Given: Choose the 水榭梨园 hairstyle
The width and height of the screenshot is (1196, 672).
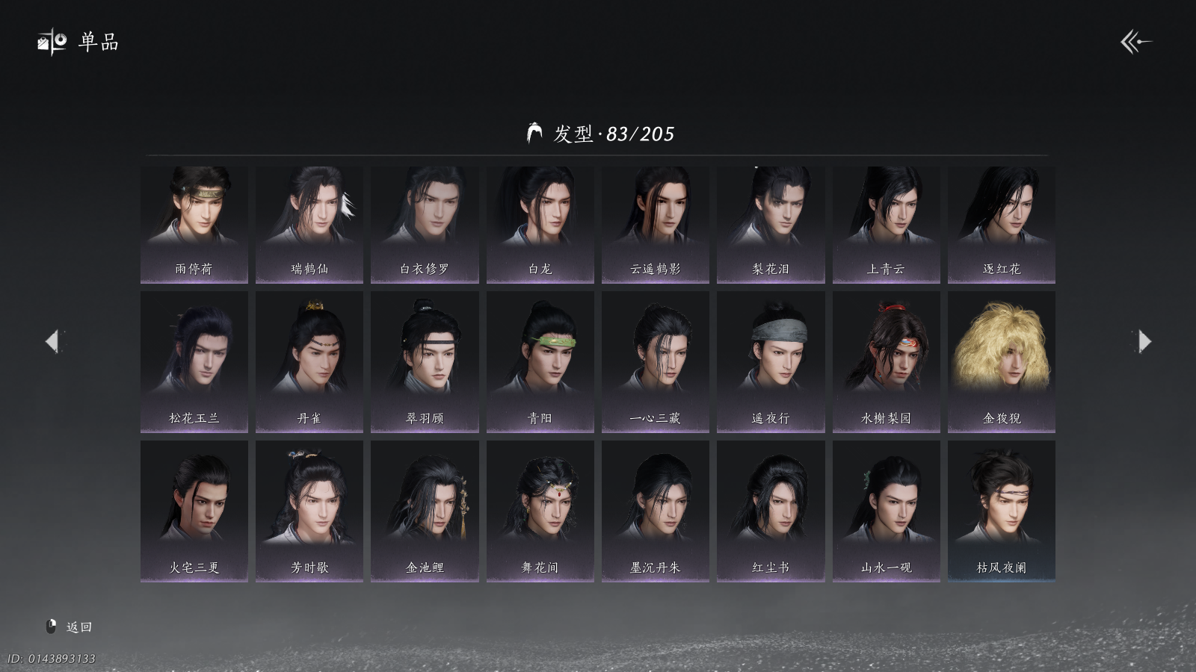Looking at the screenshot, I should click(x=887, y=361).
